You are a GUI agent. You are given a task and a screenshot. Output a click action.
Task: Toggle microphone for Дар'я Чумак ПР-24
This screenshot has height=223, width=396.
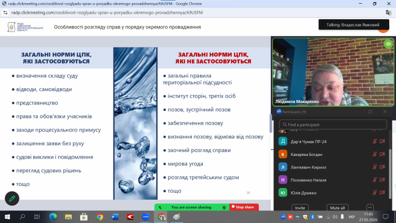(375, 142)
